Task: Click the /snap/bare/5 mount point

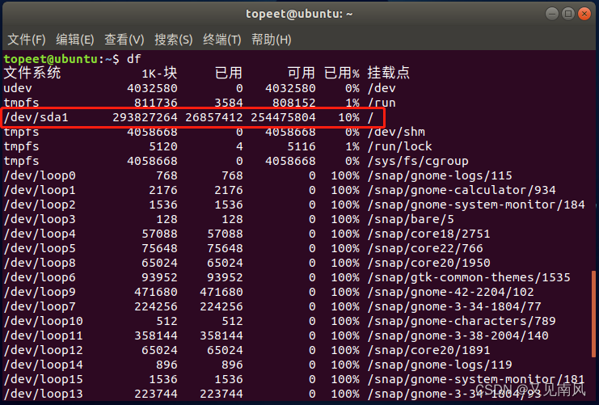Action: click(x=411, y=219)
